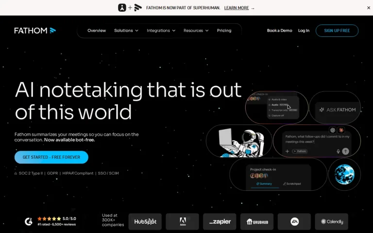
Task: Follow the LEARN MORE link
Action: pos(237,8)
